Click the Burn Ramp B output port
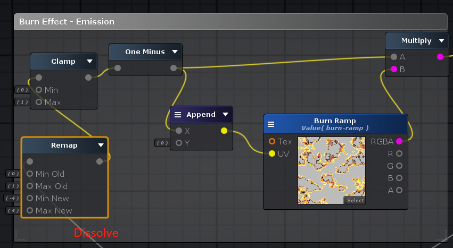The height and width of the screenshot is (248, 453). coord(399,178)
